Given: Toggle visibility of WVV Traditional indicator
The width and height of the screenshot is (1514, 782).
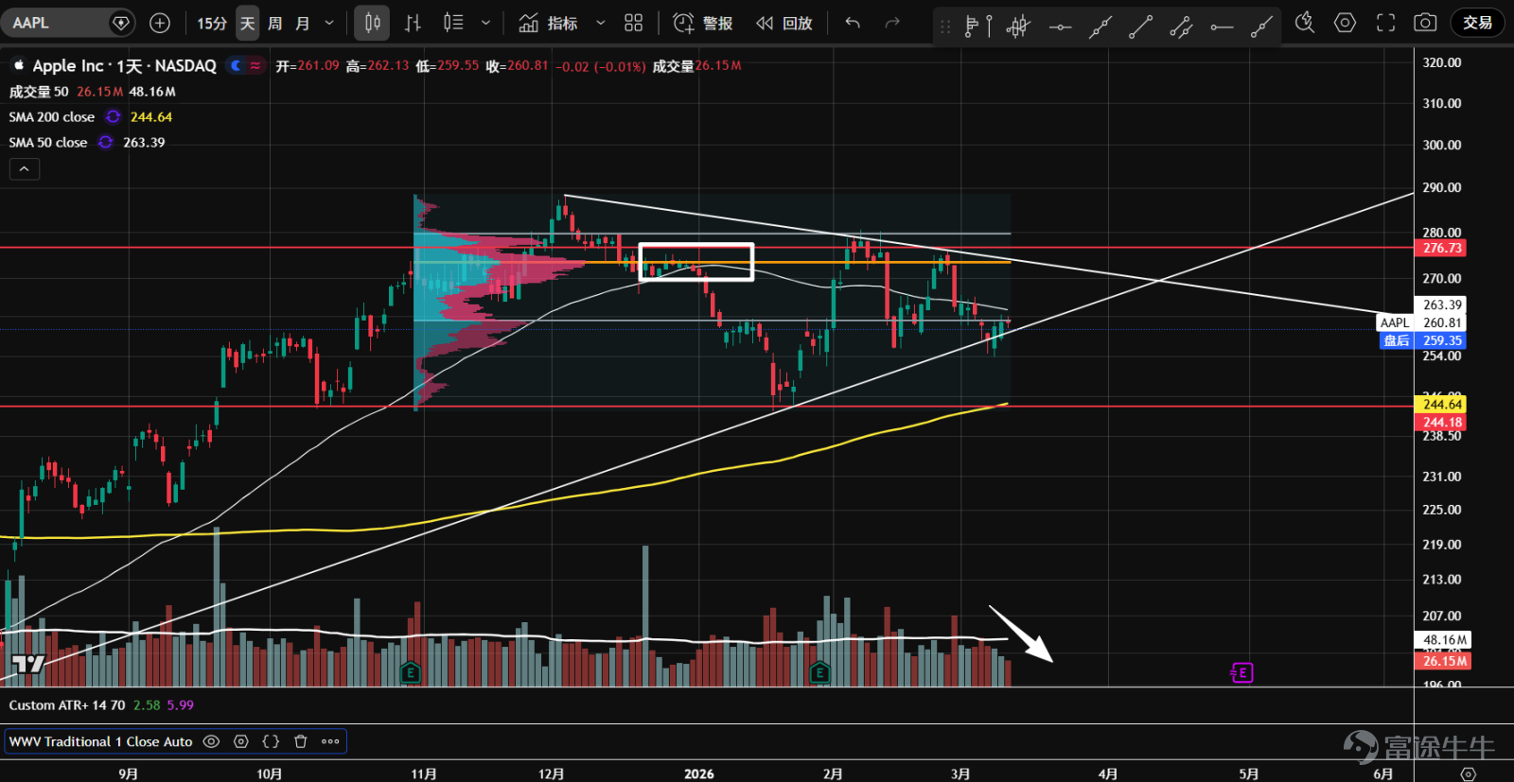Looking at the screenshot, I should coord(211,742).
